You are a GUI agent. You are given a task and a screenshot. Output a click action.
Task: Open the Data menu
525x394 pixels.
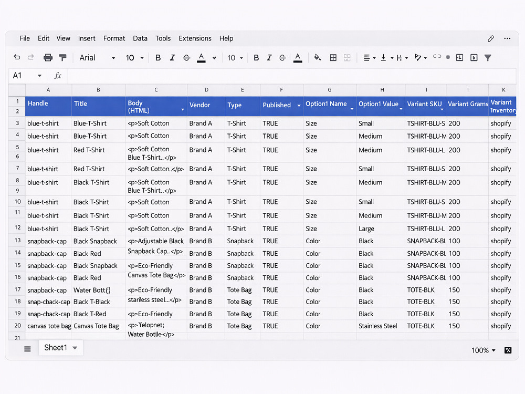(x=140, y=38)
